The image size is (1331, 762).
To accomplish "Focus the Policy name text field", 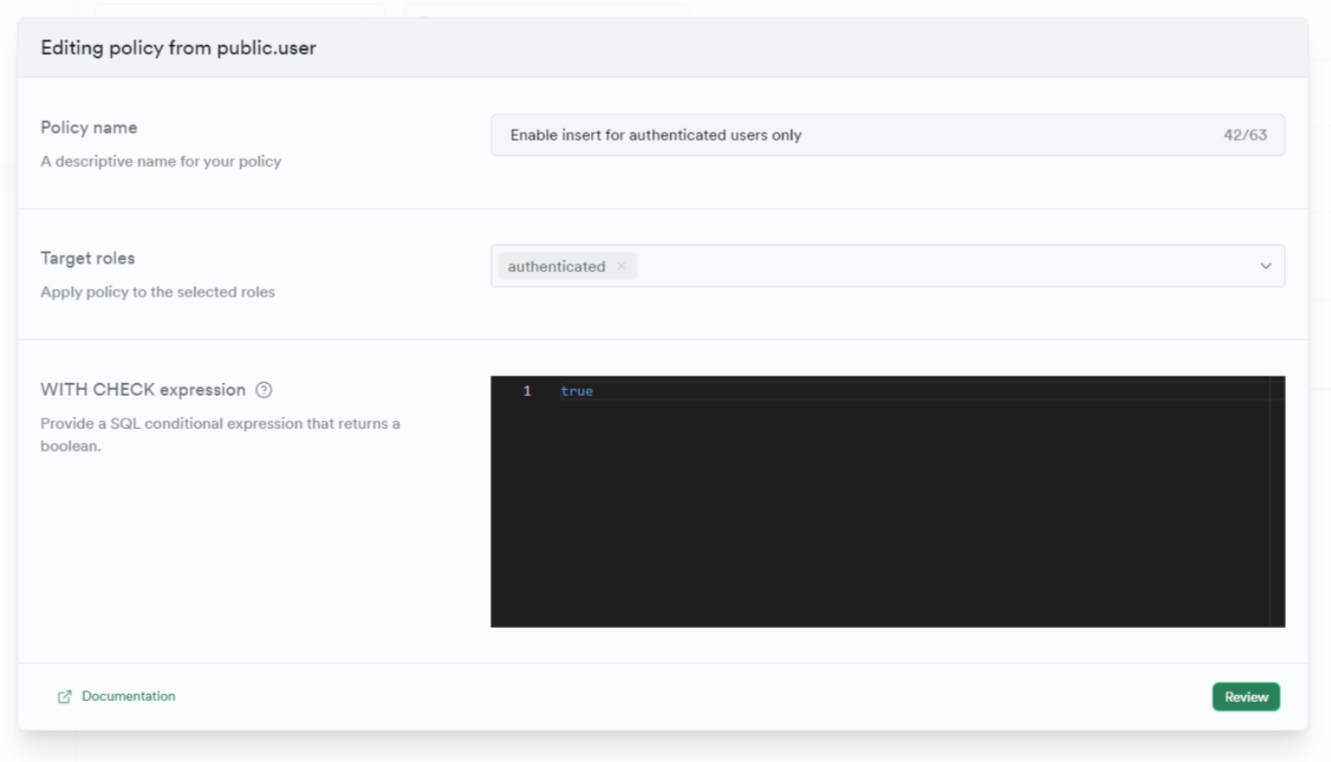I will pyautogui.click(x=848, y=135).
